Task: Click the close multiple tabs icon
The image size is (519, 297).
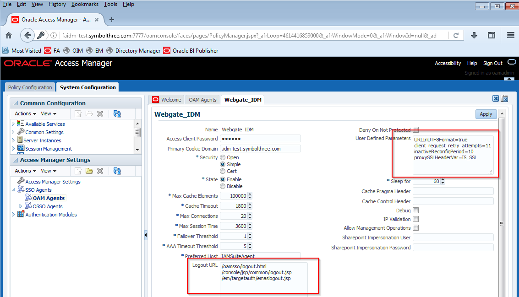Action: (x=504, y=98)
